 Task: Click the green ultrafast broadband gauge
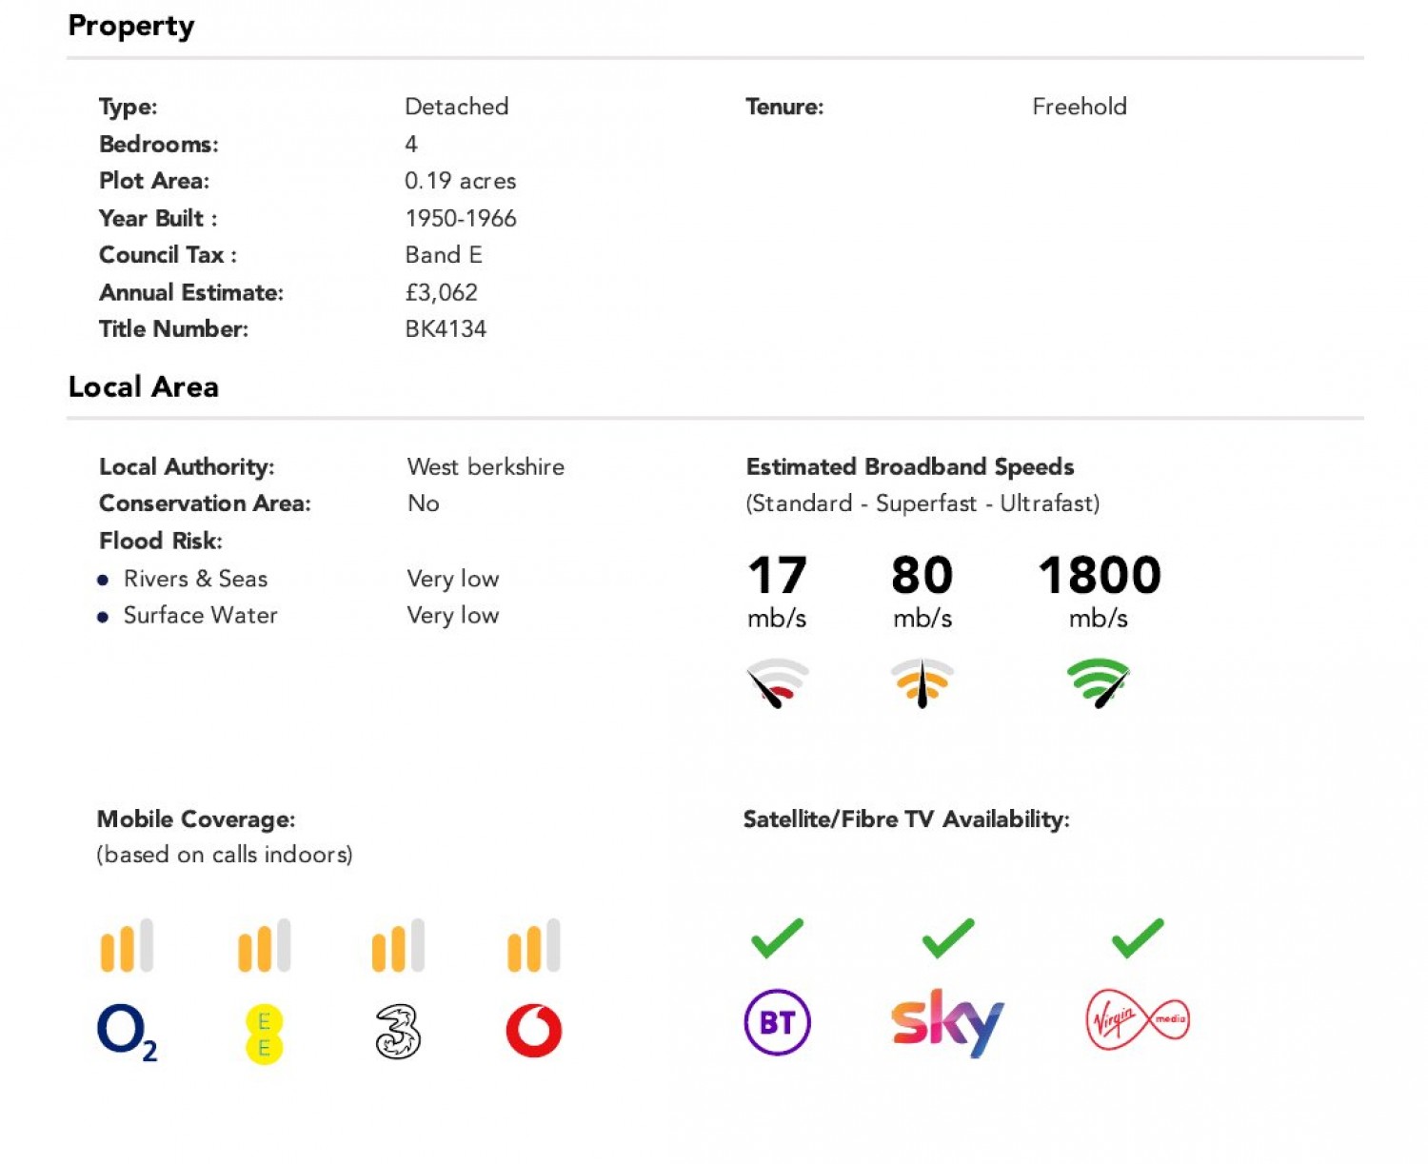click(1099, 682)
